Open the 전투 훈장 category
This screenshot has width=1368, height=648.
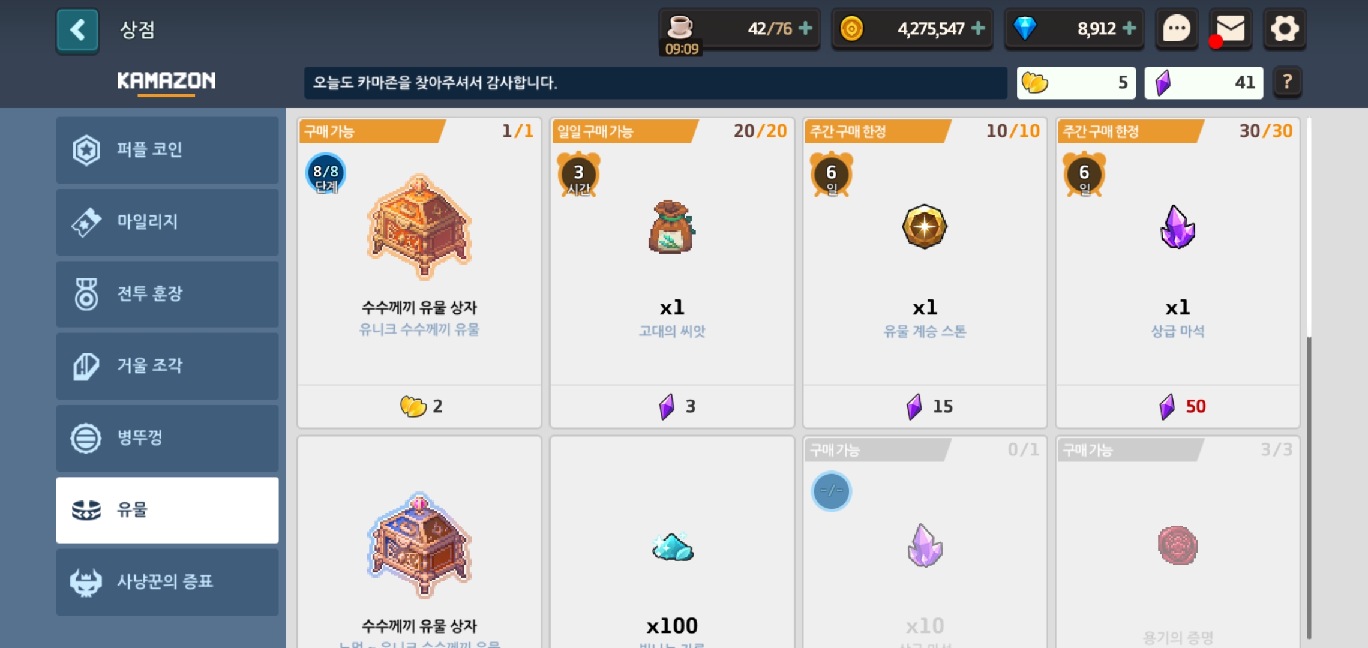[x=167, y=294]
